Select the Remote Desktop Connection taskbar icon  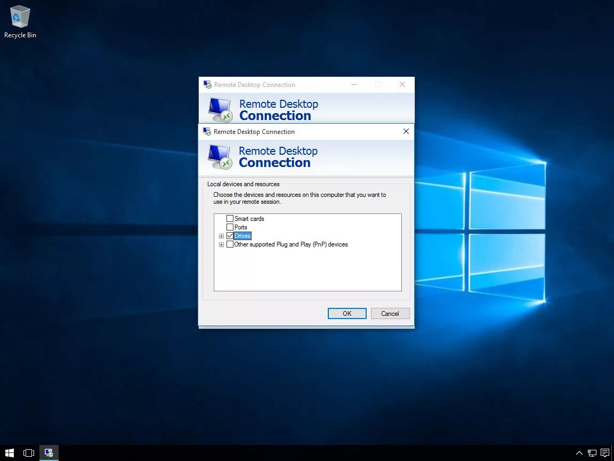coord(49,453)
